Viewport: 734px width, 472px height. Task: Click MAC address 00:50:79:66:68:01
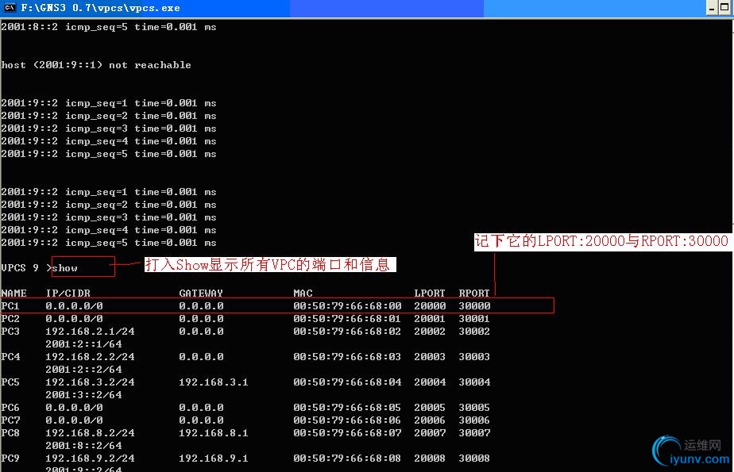click(x=347, y=318)
